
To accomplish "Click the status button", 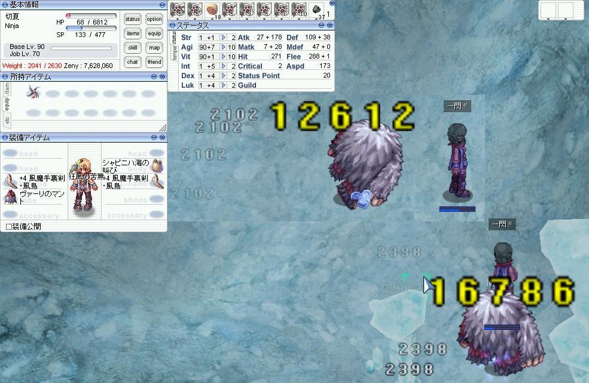I will click(x=133, y=19).
